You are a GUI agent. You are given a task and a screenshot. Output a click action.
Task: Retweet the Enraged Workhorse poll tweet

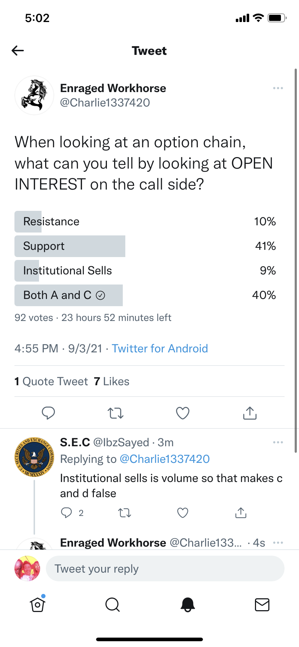pyautogui.click(x=116, y=413)
